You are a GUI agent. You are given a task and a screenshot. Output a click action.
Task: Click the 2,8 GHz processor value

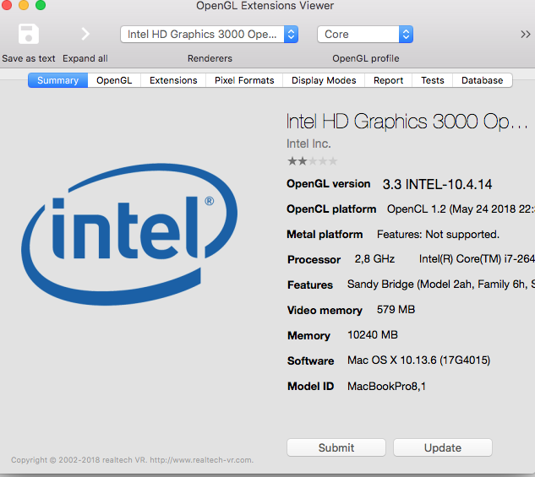pyautogui.click(x=374, y=259)
